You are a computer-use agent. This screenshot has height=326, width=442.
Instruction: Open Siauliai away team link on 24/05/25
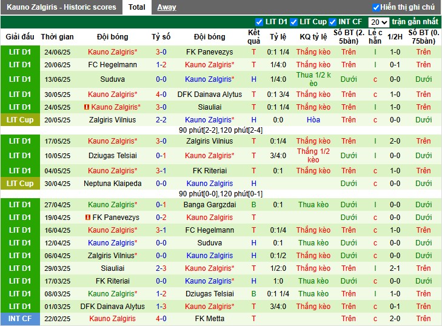(209, 107)
